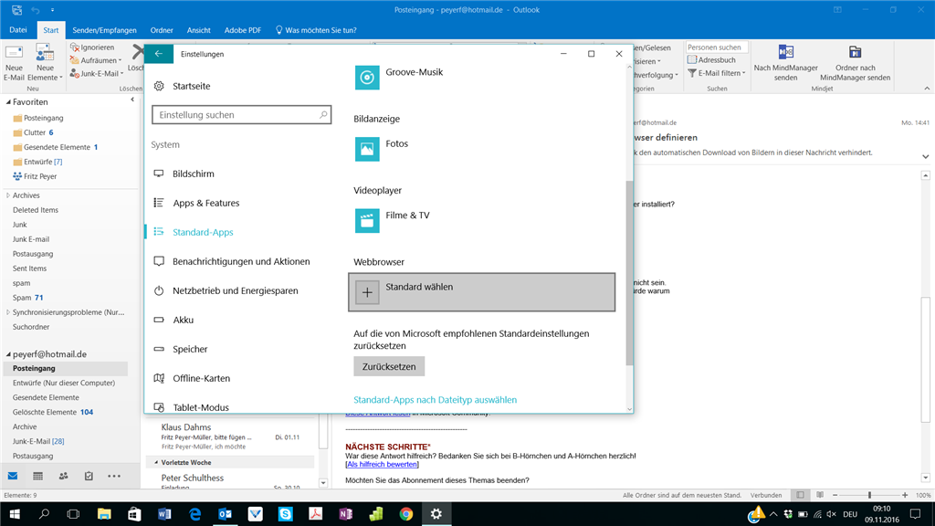Click the Zurücksetzen button
The width and height of the screenshot is (935, 526).
(x=389, y=366)
